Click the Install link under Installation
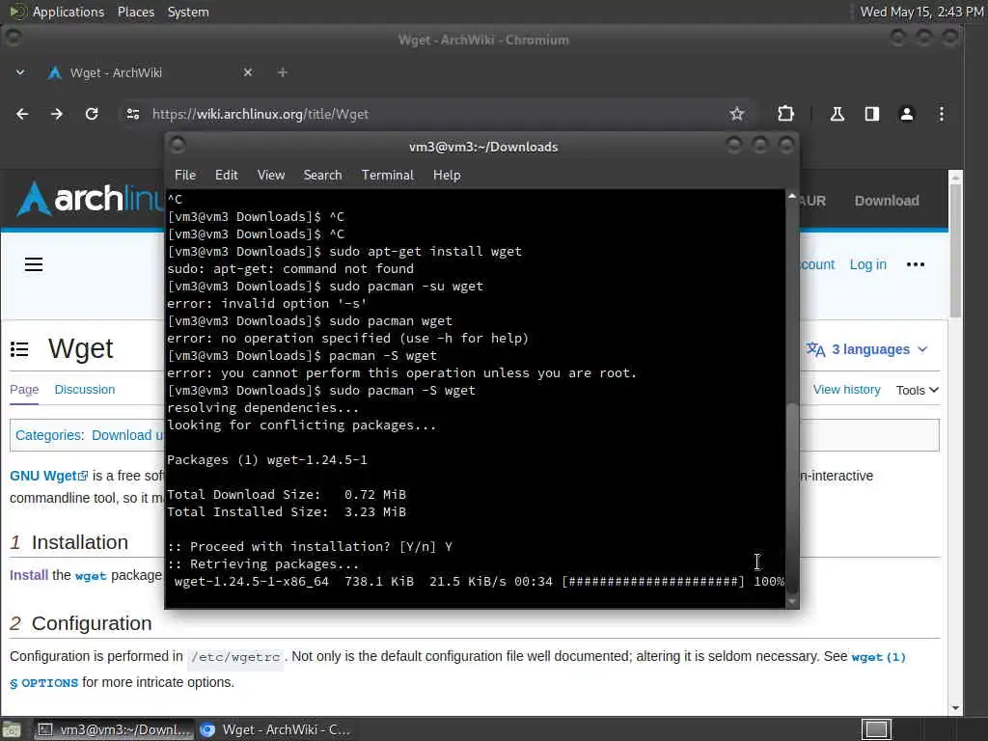 point(28,575)
